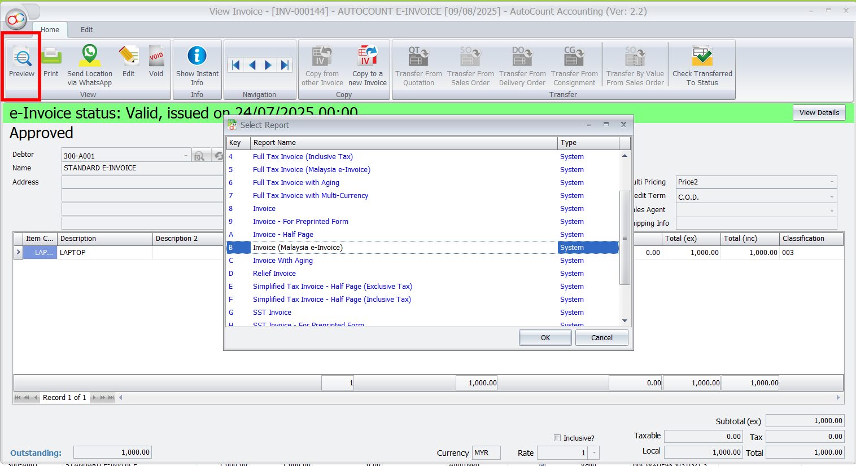Image resolution: width=856 pixels, height=466 pixels.
Task: Cancel the Select Report dialog
Action: coord(601,338)
